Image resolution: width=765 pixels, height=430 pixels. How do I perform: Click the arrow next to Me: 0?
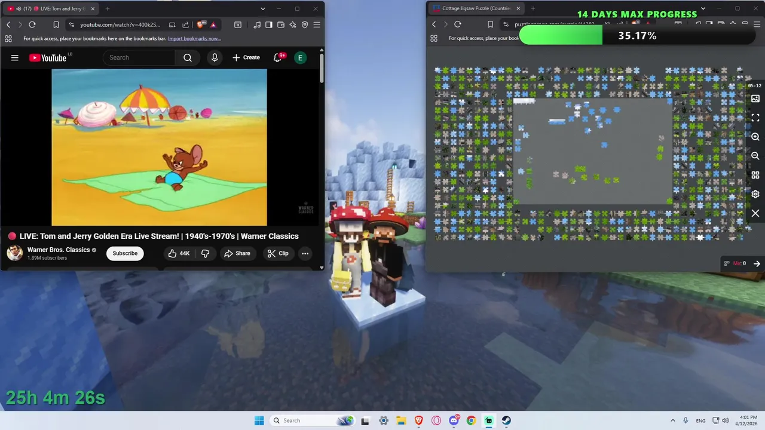pyautogui.click(x=757, y=263)
